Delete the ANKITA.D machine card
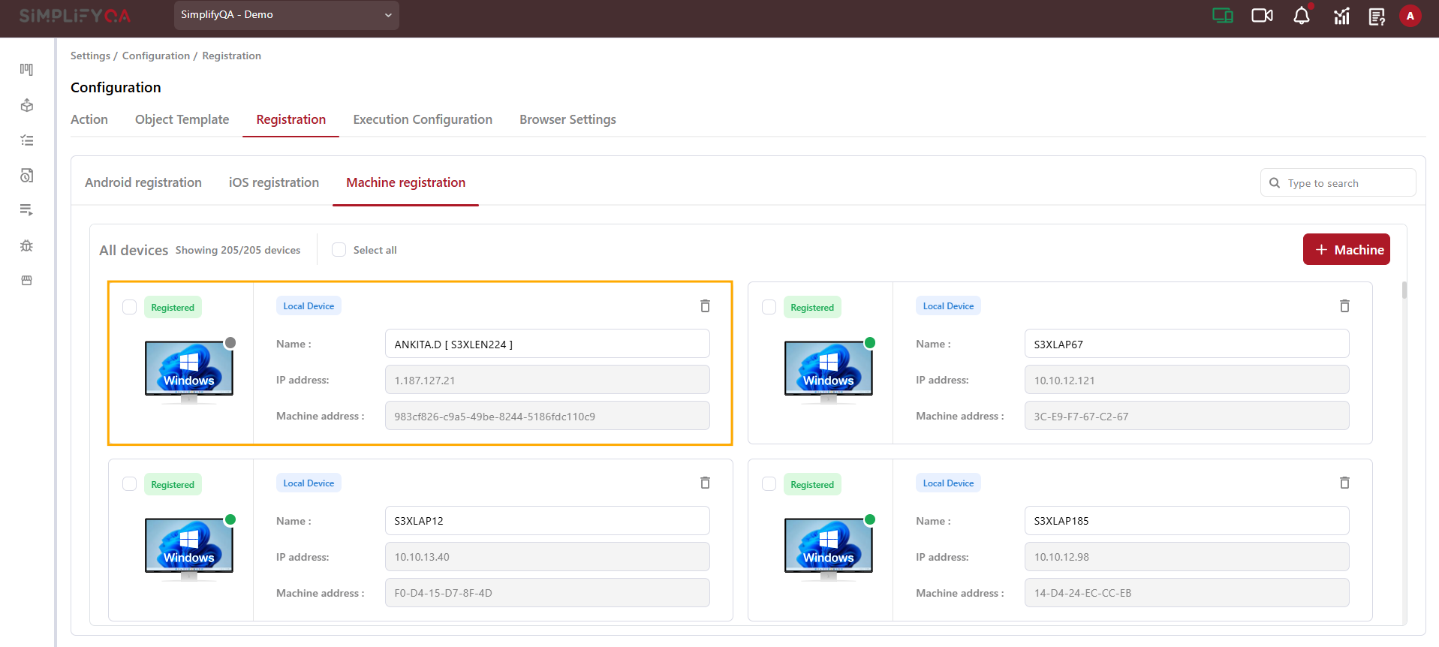Viewport: 1439px width, 647px height. [705, 305]
